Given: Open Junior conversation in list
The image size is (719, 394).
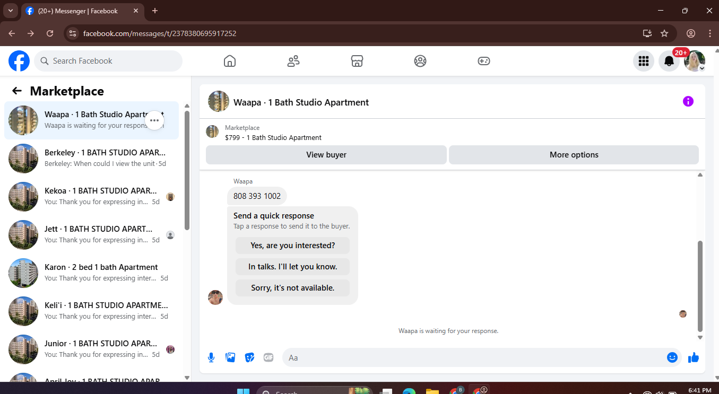Looking at the screenshot, I should coord(91,349).
